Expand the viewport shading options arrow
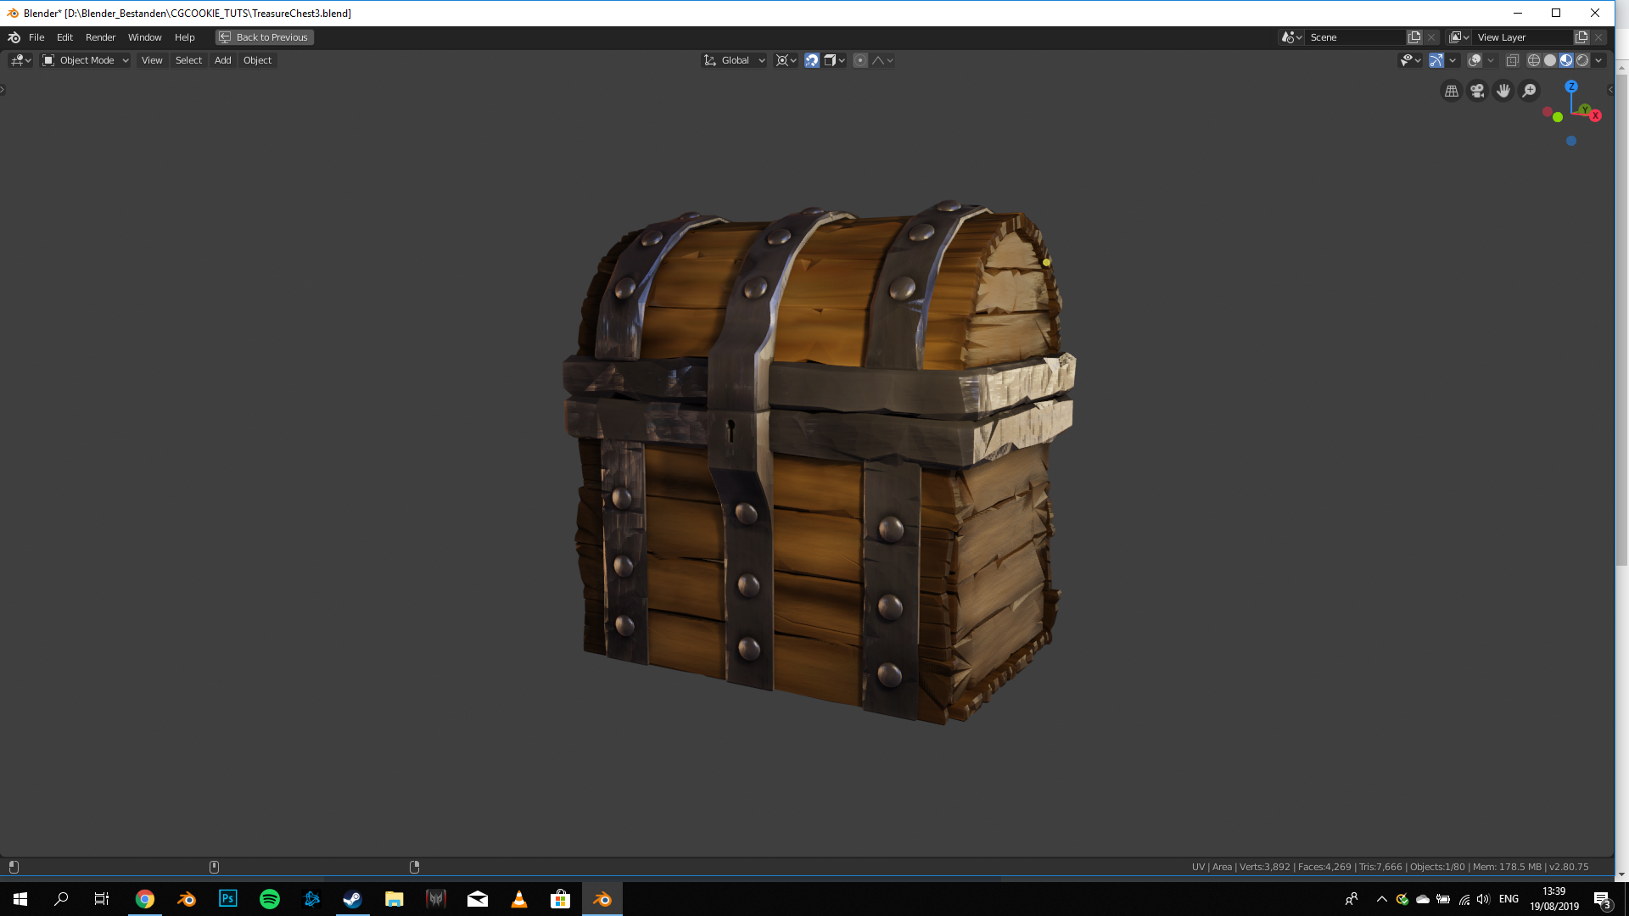This screenshot has height=916, width=1629. [x=1598, y=60]
